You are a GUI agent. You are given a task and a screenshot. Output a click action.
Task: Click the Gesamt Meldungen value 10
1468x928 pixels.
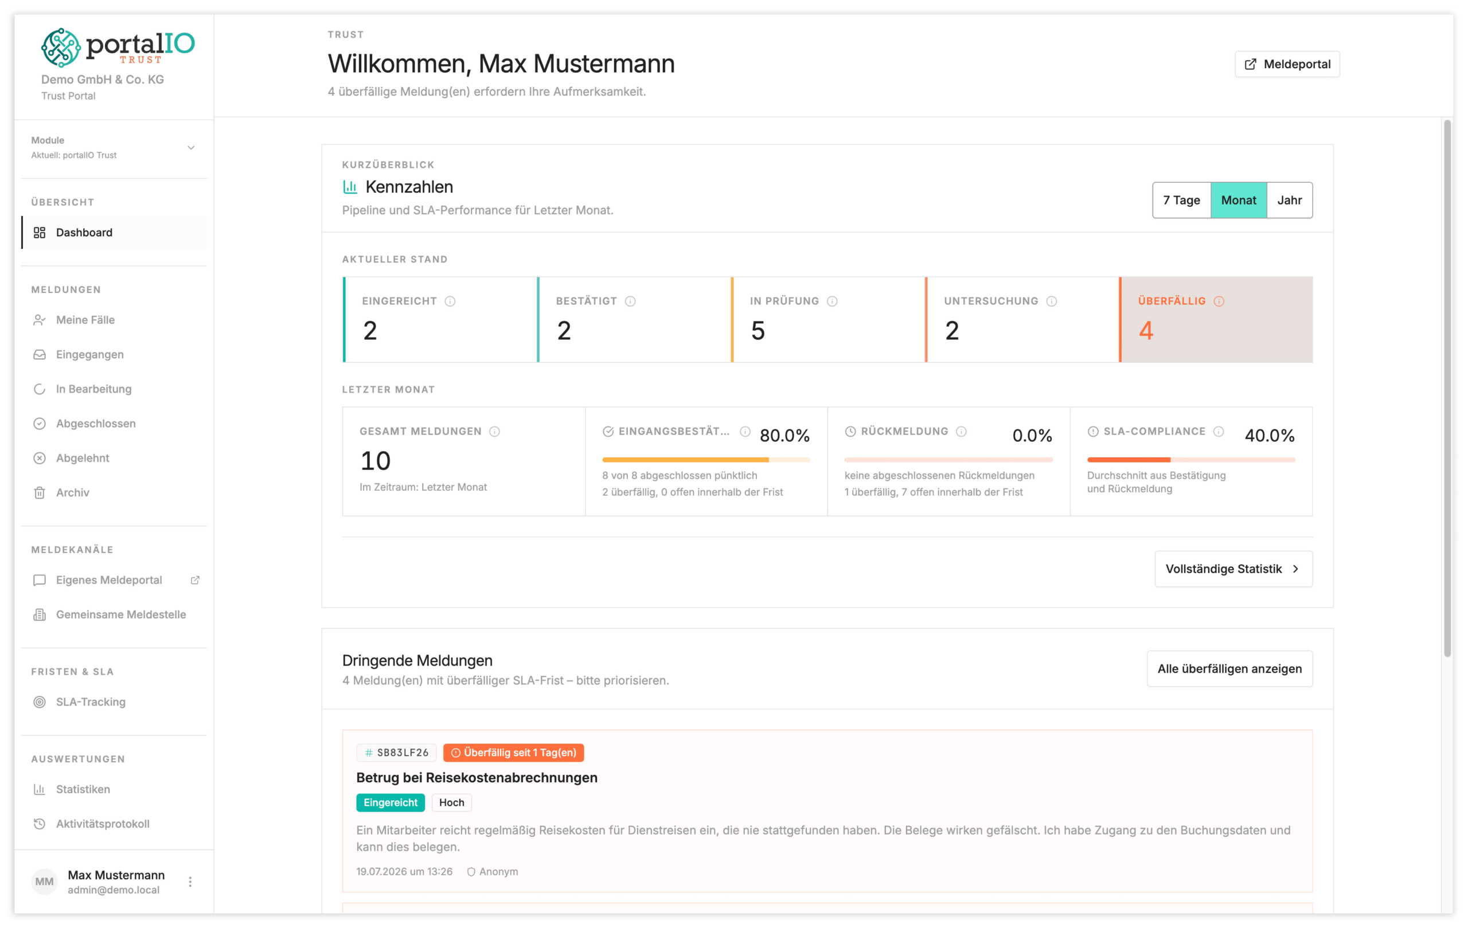[376, 461]
